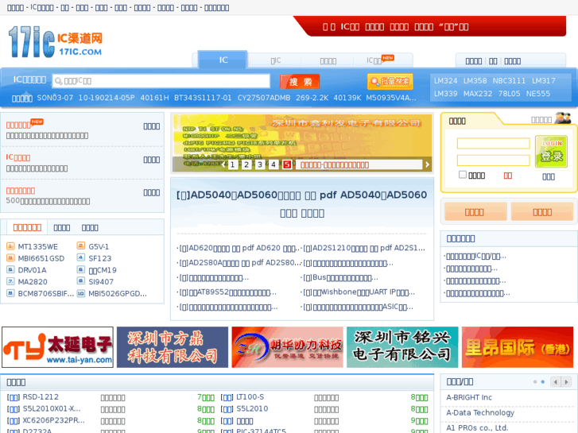Click the 太延电子 tai-yan.com ad banner
Image resolution: width=578 pixels, height=433 pixels.
coord(57,347)
